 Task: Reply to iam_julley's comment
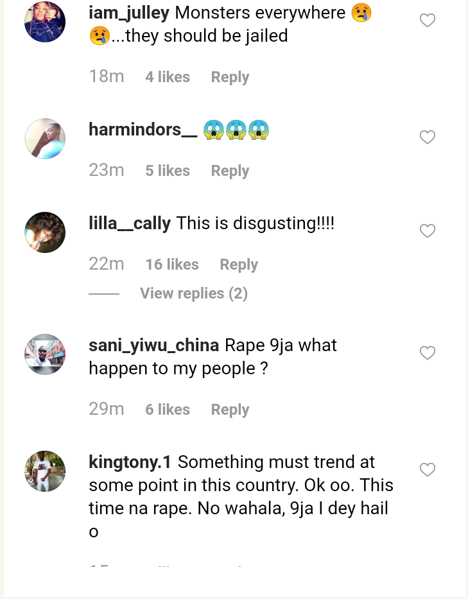tap(230, 77)
